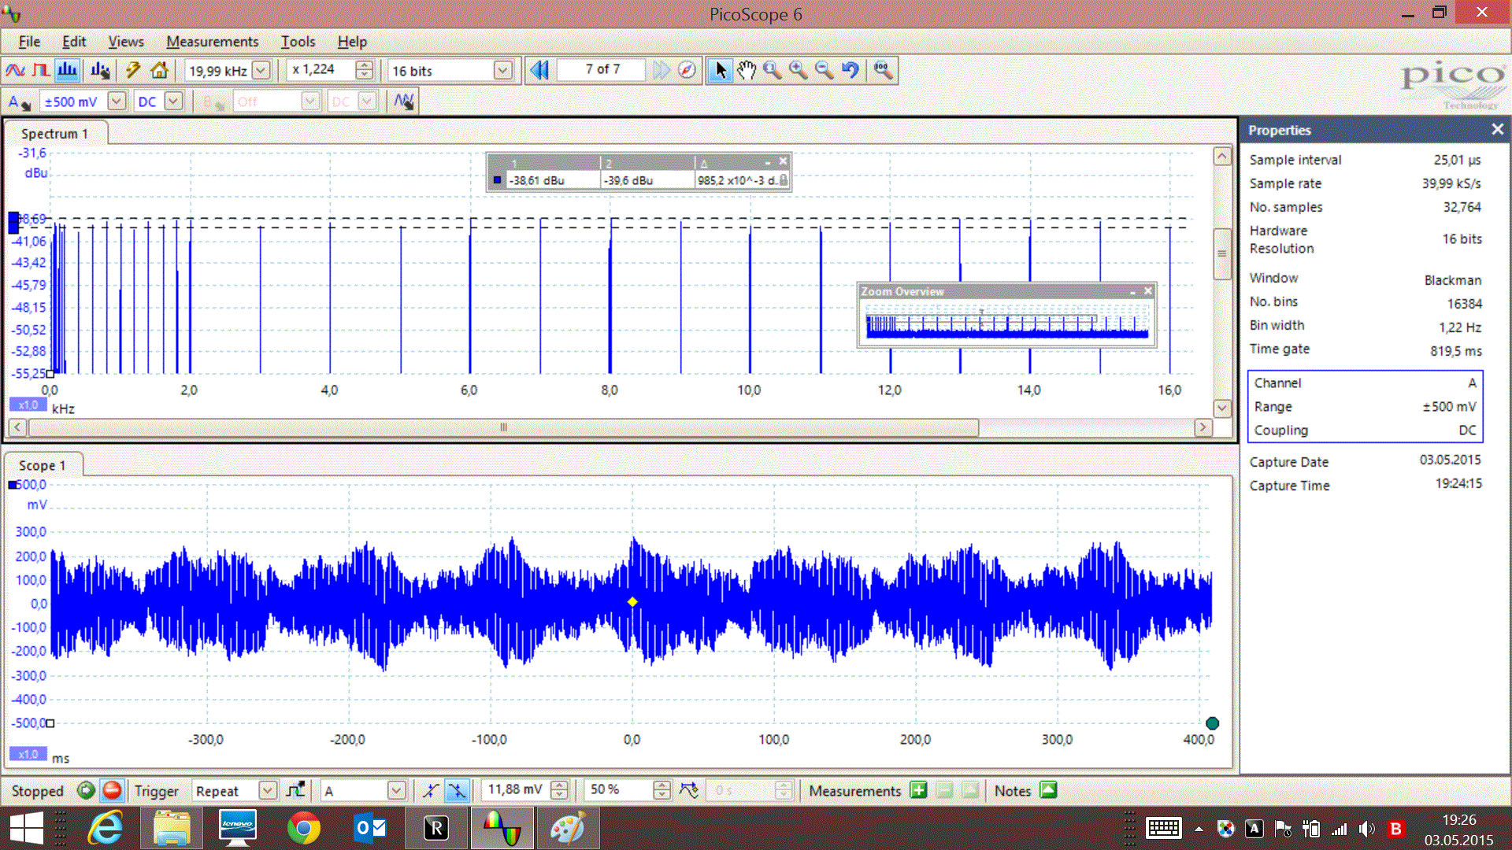This screenshot has height=850, width=1512.
Task: Click spectrum horizontal scrollbar thumb
Action: click(503, 427)
